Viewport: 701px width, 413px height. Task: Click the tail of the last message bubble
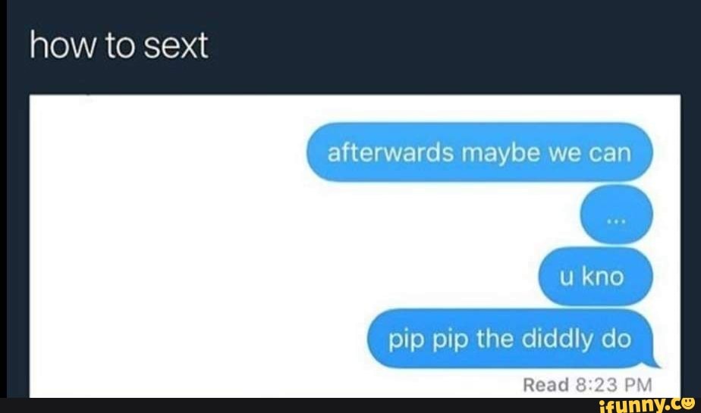pos(655,361)
